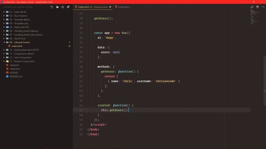Image resolution: width=266 pixels, height=149 pixels.
Task: Click the yellow folder icon of 13 - Nested Components
Action: coord(7,61)
